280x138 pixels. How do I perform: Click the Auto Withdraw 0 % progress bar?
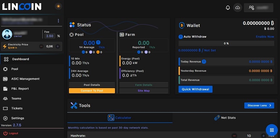[226, 44]
